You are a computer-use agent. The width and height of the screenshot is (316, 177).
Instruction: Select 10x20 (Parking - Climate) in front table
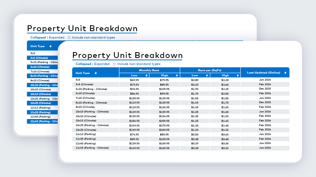(x=181, y=125)
